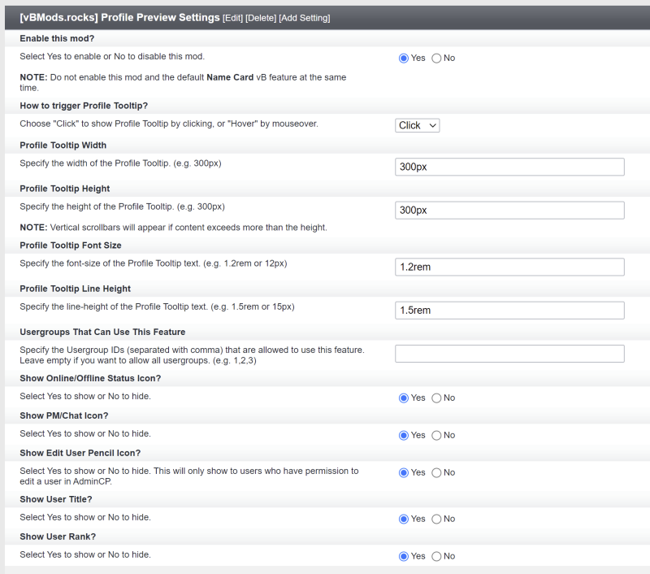Select No for Enable this mod

coord(436,58)
